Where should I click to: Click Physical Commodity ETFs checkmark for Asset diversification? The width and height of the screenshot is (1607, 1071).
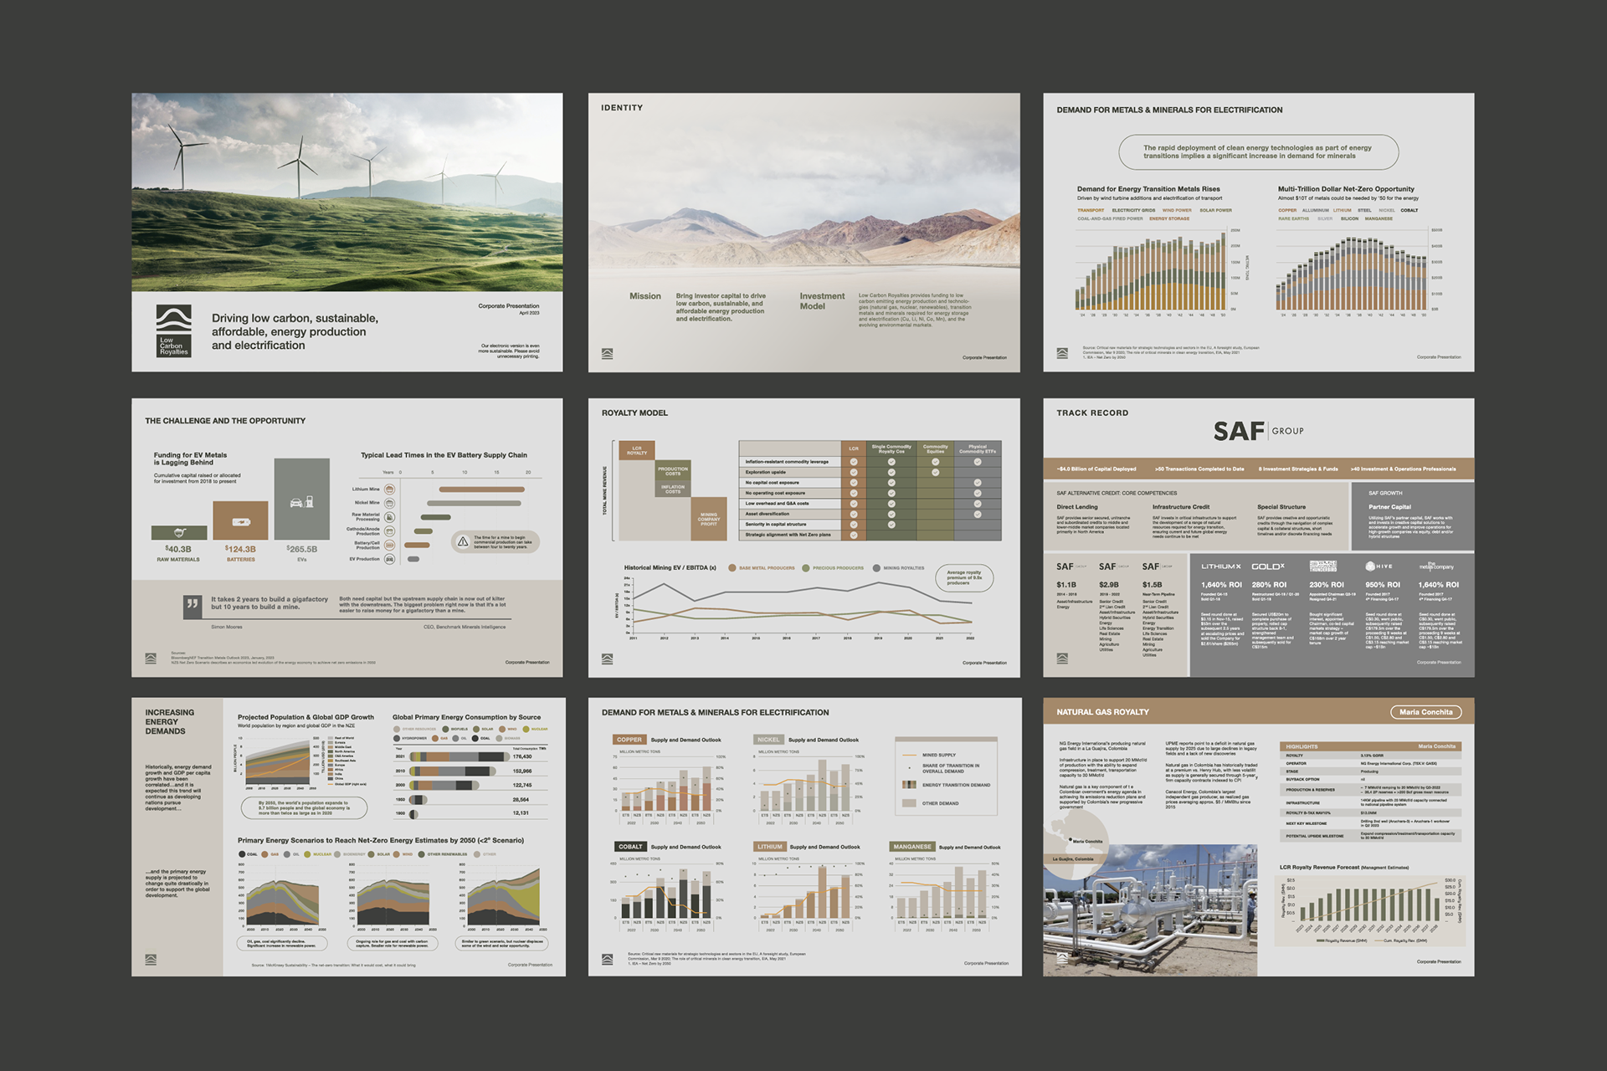click(978, 514)
